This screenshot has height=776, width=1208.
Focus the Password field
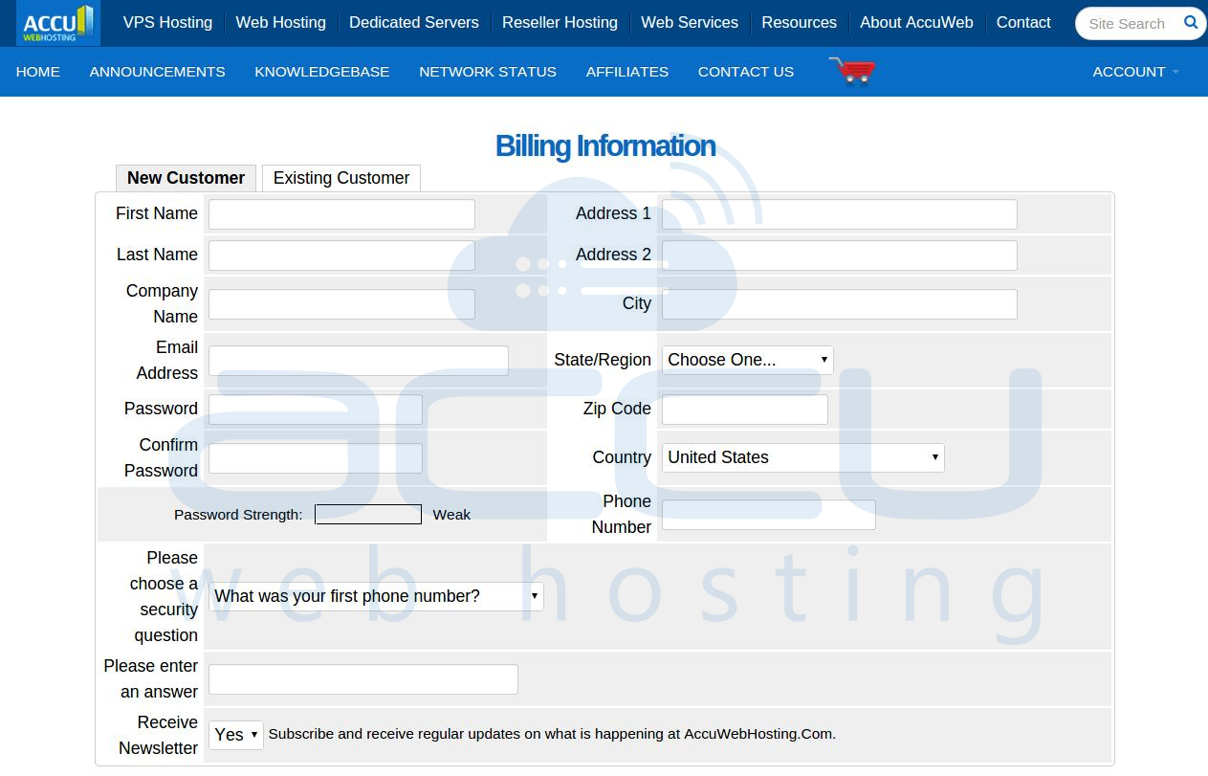coord(316,410)
